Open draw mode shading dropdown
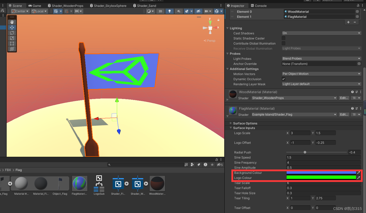 (150, 11)
